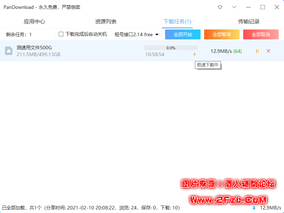Open the skin/theme shirt icon in title bar

(220, 7)
